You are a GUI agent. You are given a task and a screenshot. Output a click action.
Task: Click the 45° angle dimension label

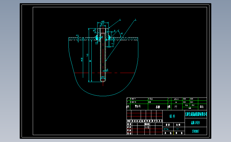[122, 34]
